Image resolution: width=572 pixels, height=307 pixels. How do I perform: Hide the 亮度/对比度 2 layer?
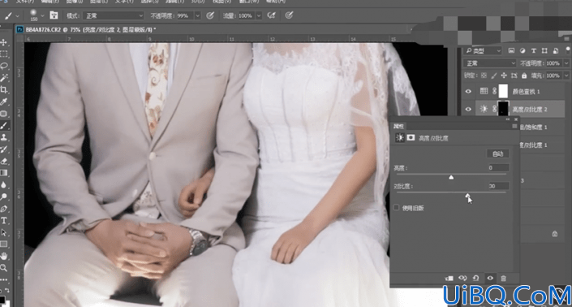[468, 109]
